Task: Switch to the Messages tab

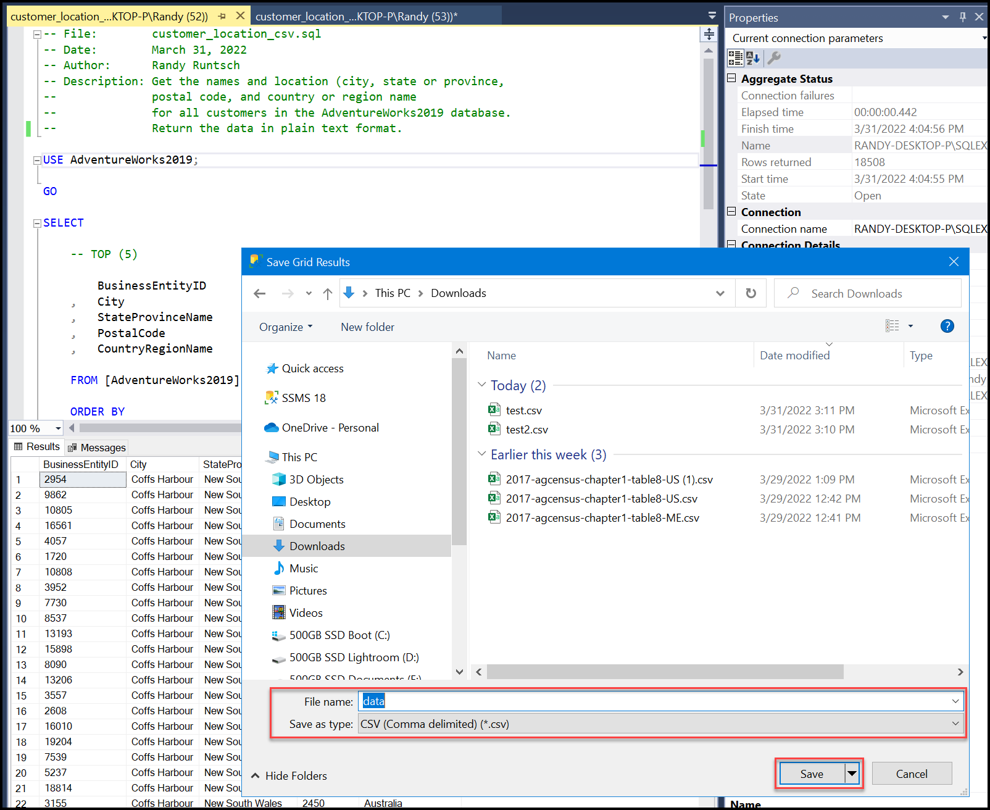Action: [97, 447]
